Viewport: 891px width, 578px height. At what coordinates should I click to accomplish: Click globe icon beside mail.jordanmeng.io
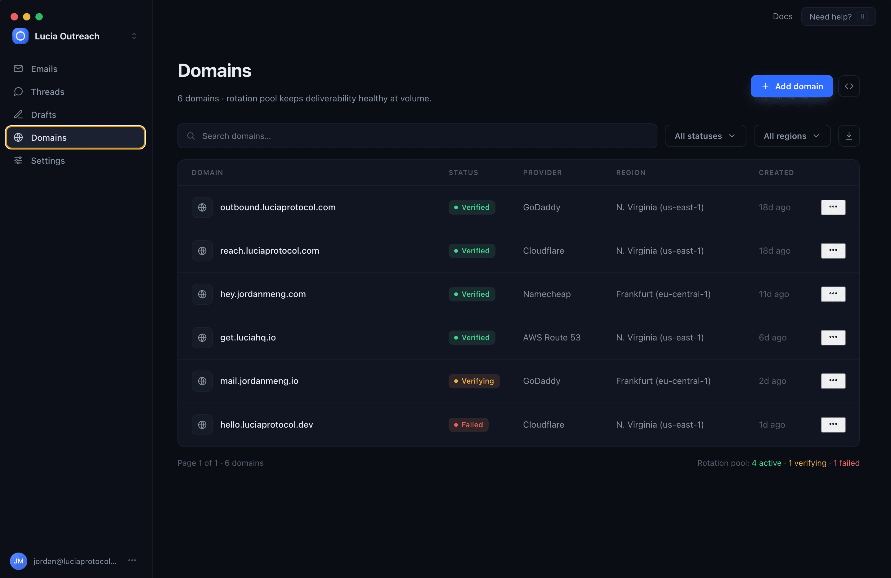pos(202,381)
